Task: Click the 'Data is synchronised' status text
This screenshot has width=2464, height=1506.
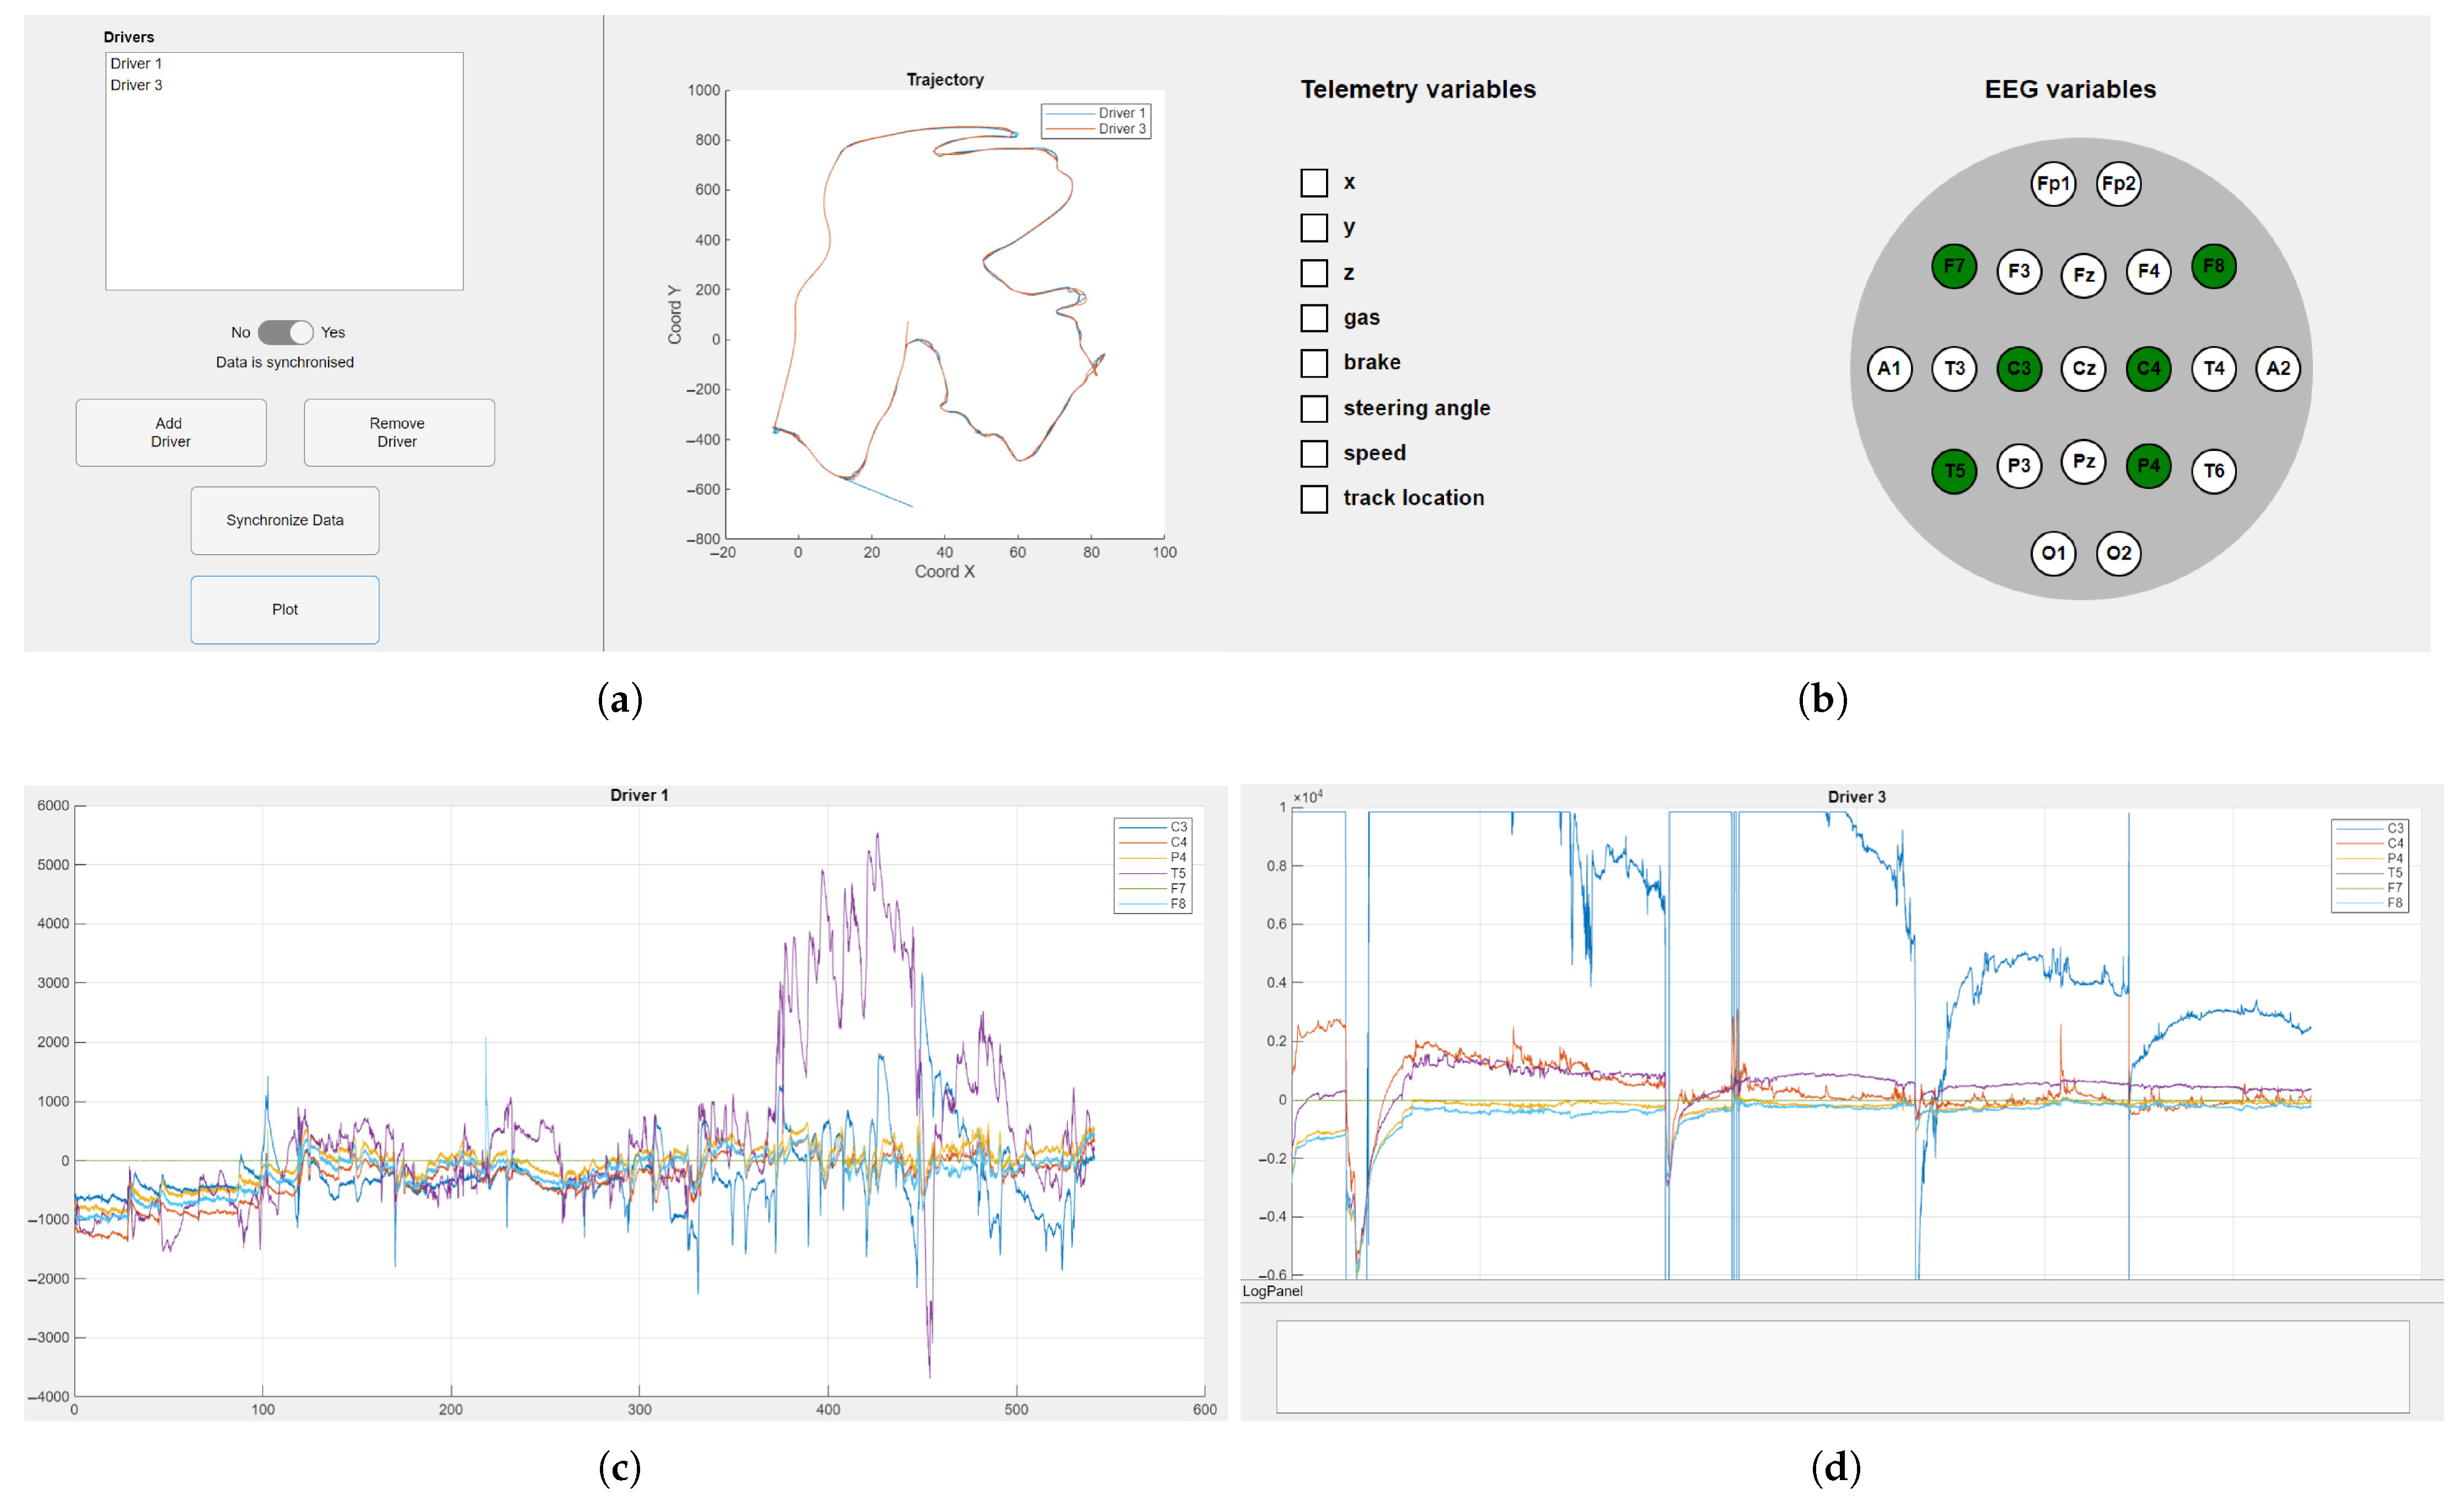Action: (x=285, y=363)
